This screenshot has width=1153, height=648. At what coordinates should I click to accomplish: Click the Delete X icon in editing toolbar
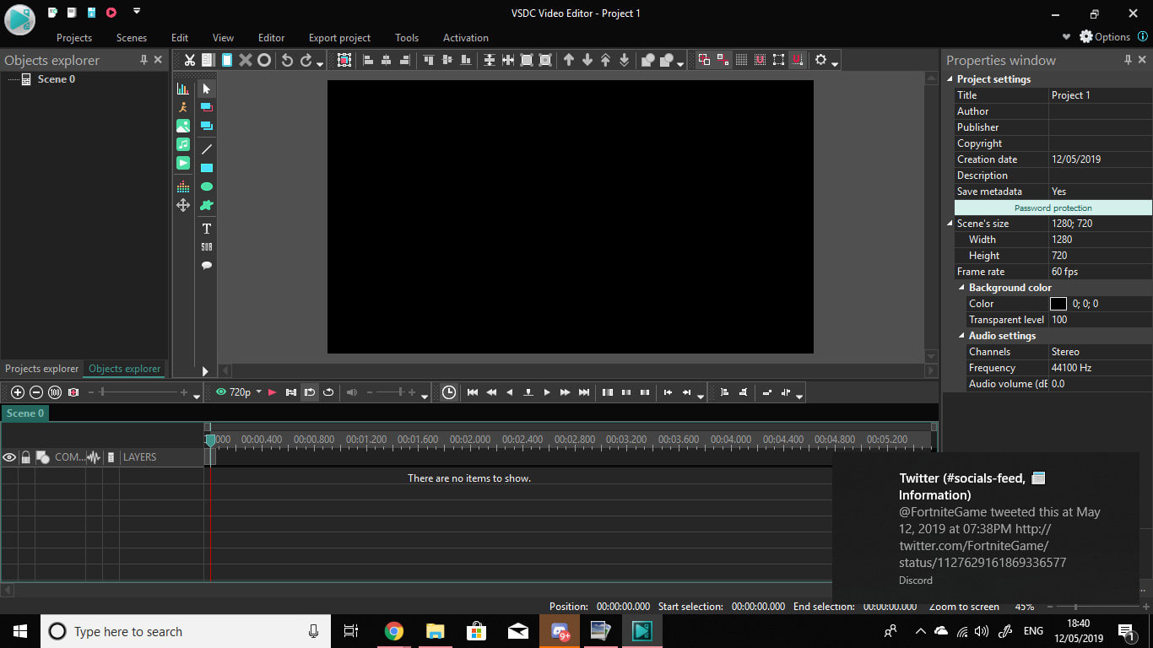(x=246, y=60)
